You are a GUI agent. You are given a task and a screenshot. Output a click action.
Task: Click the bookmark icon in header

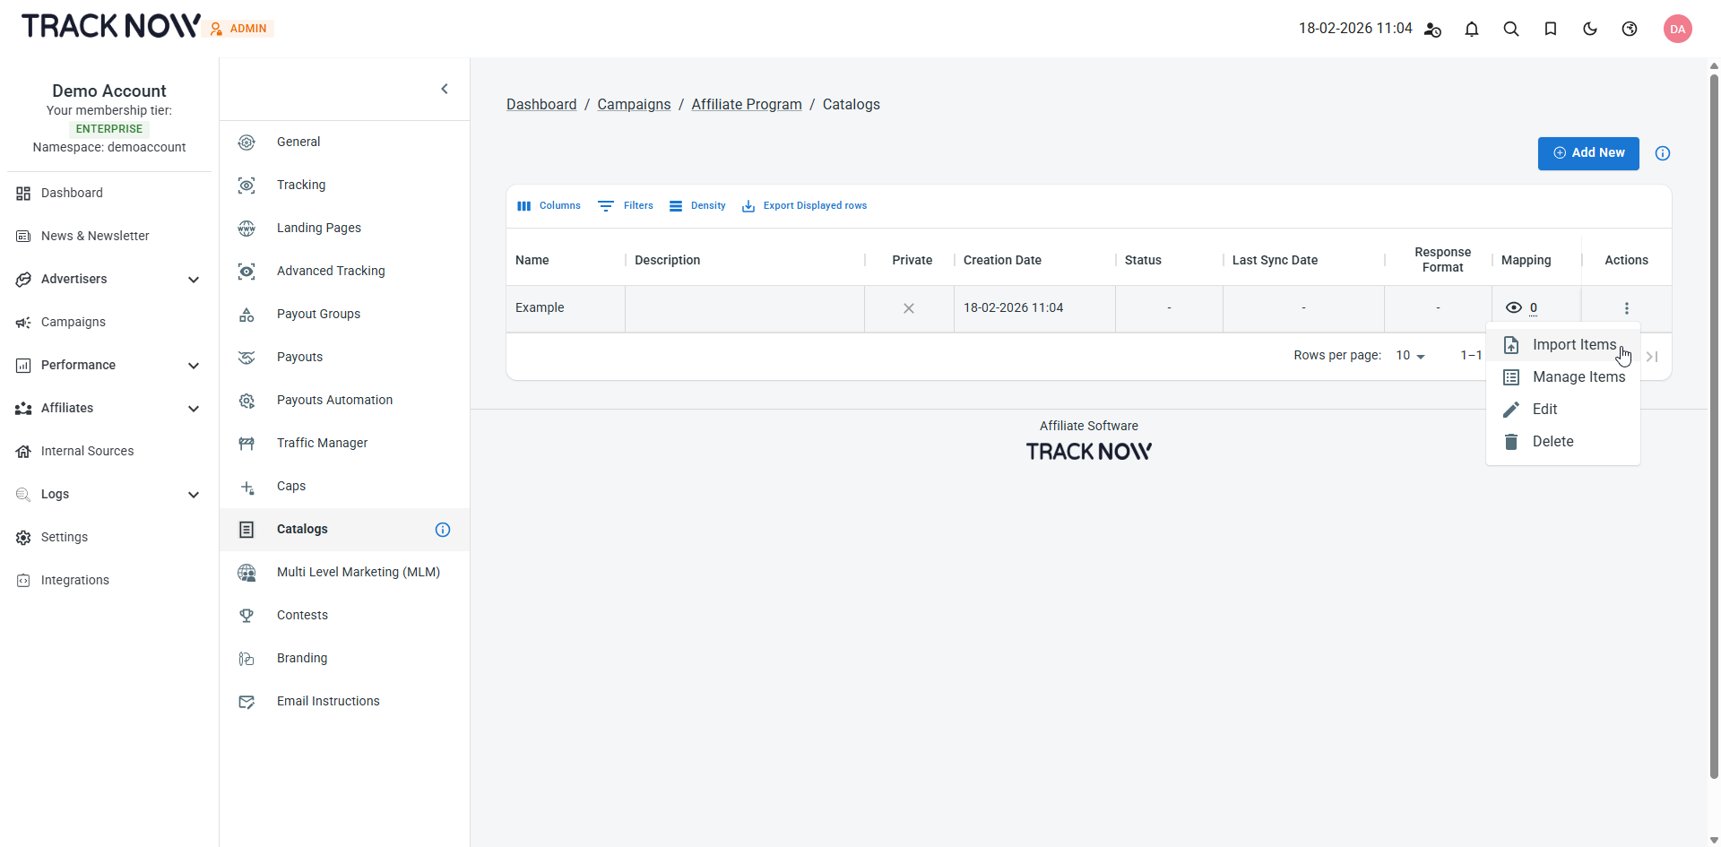[1551, 29]
